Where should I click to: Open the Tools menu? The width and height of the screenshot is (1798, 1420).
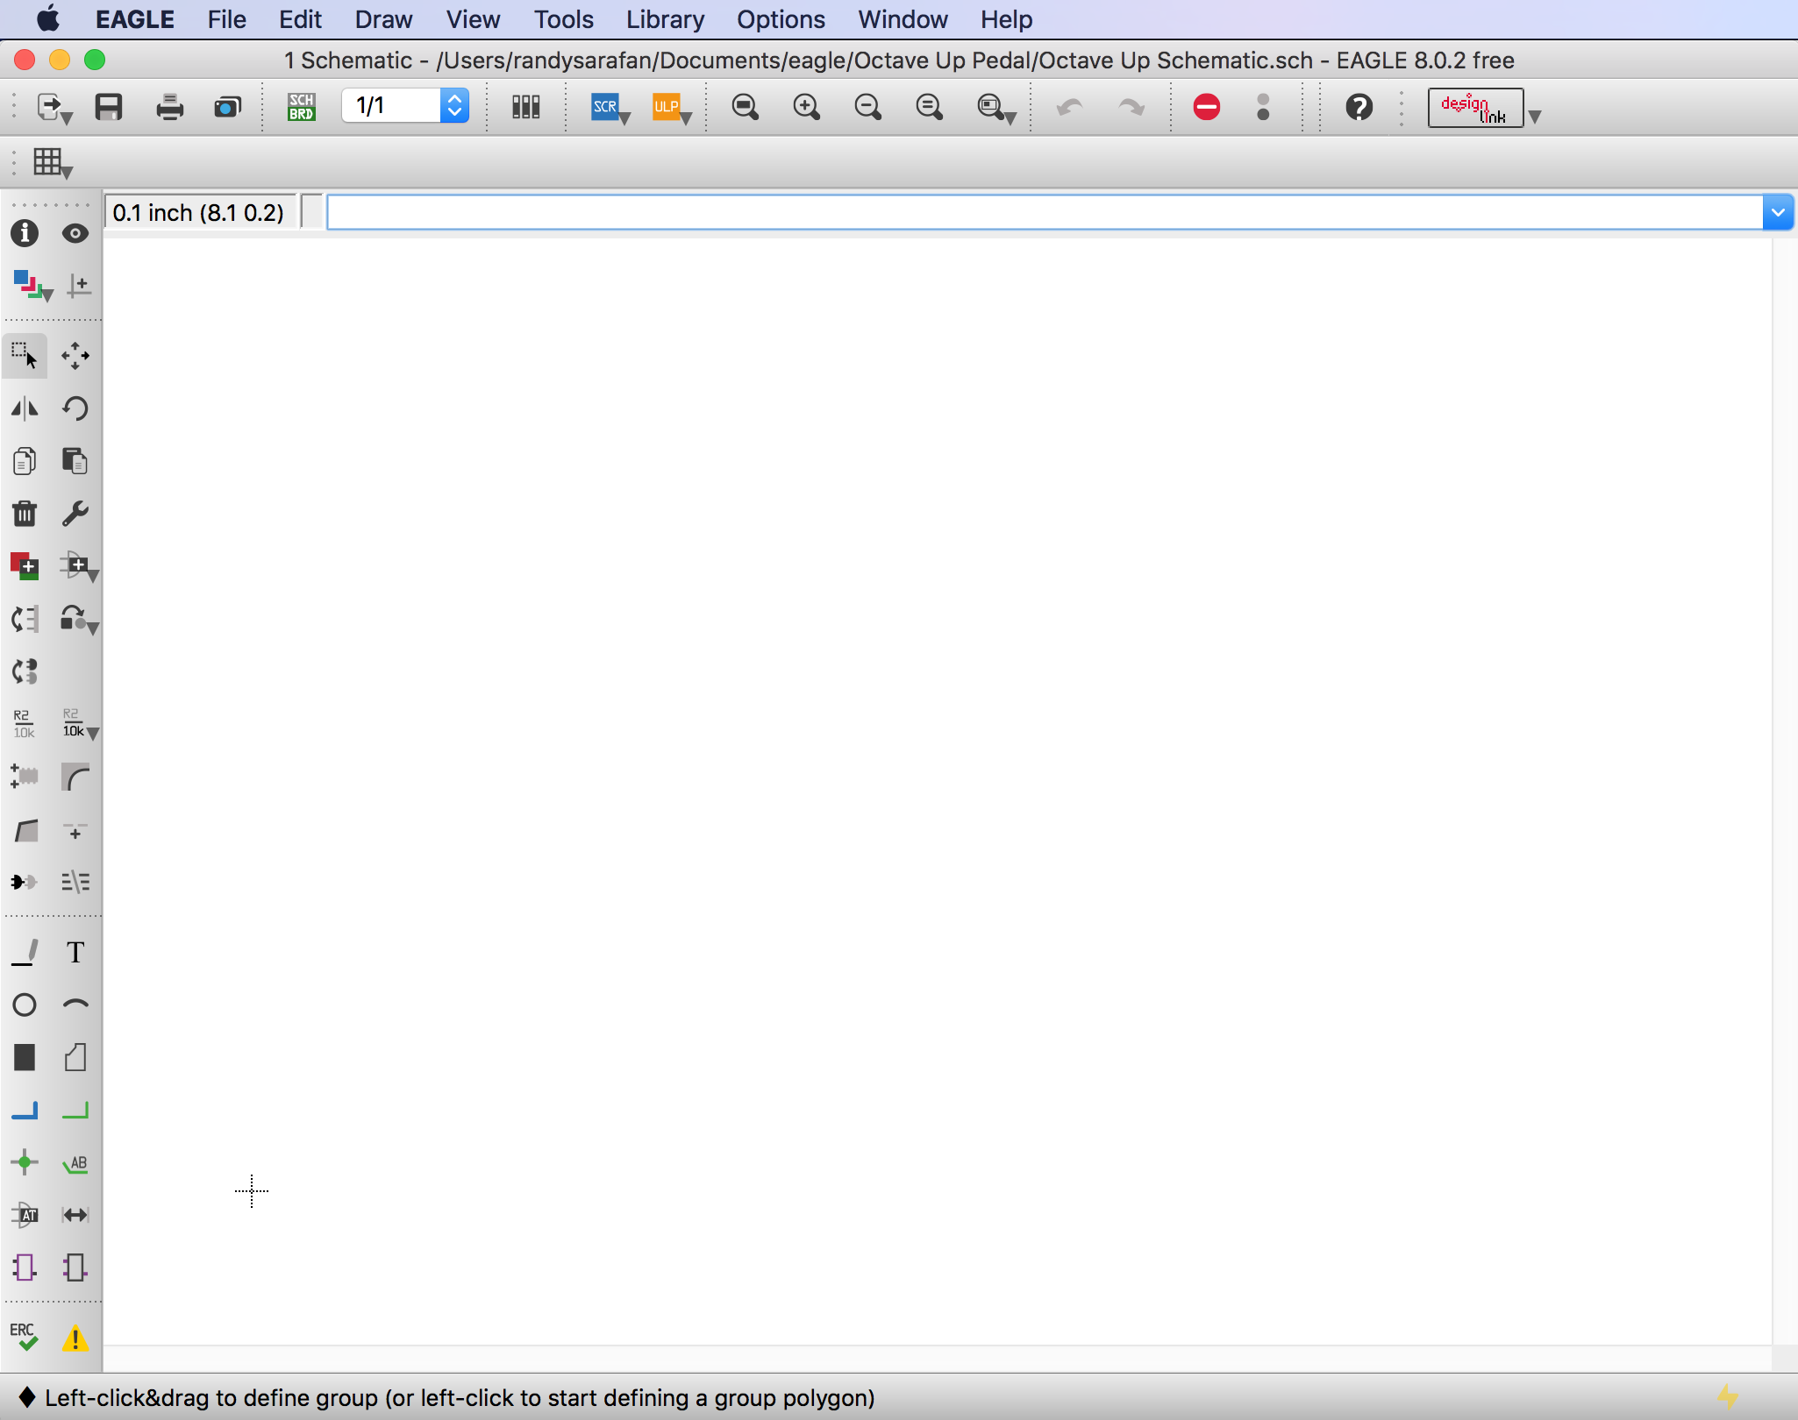tap(562, 19)
